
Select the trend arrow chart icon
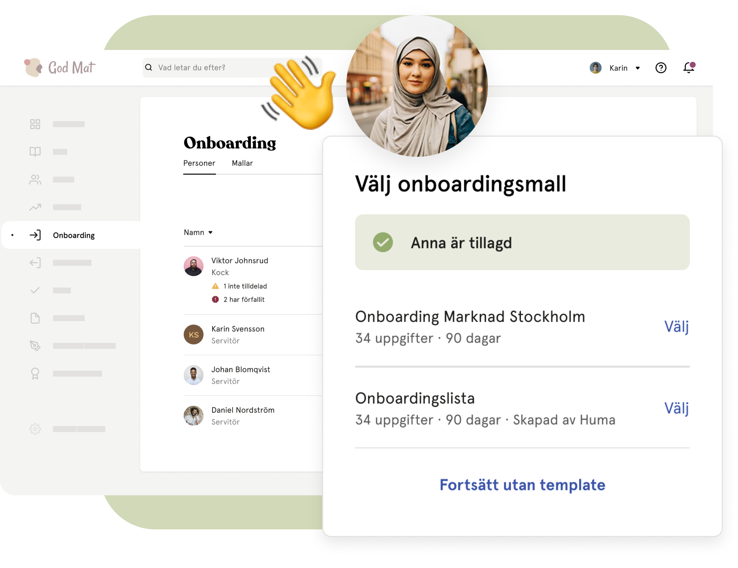coord(35,207)
